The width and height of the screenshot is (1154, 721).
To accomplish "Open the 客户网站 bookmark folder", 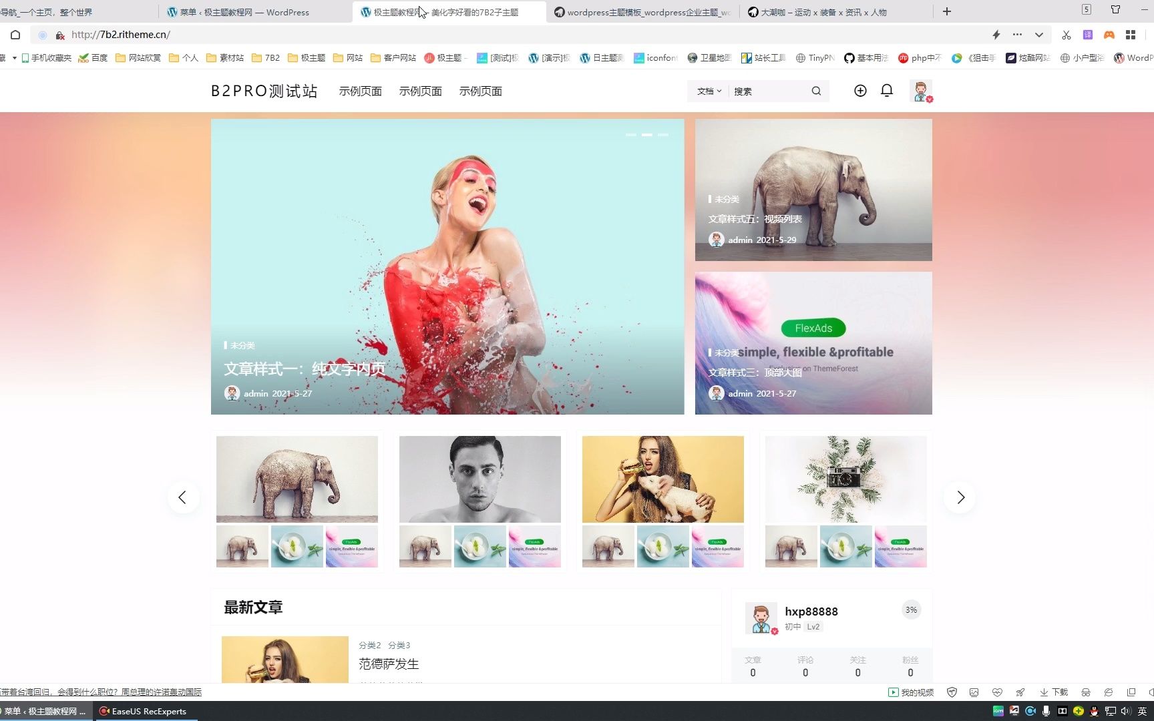I will 393,58.
